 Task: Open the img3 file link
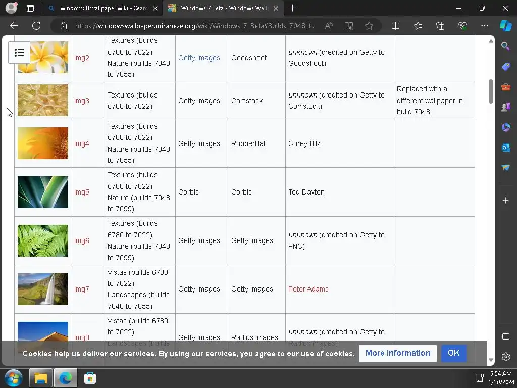[81, 101]
